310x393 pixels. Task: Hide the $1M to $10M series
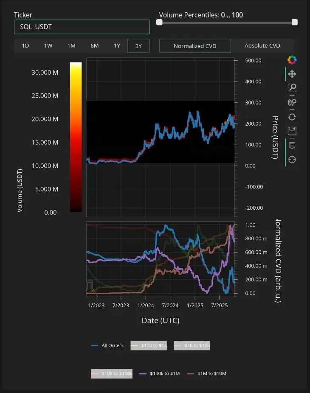coord(206,373)
